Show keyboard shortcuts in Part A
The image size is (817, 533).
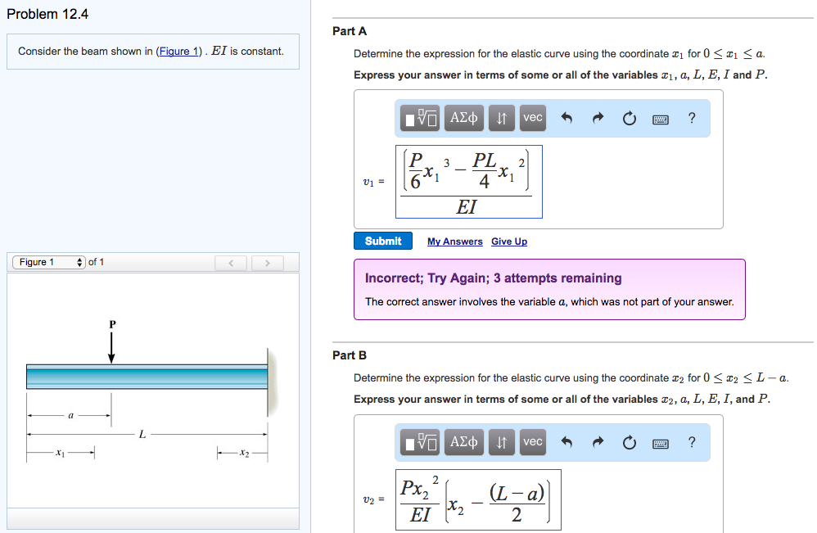pyautogui.click(x=661, y=120)
